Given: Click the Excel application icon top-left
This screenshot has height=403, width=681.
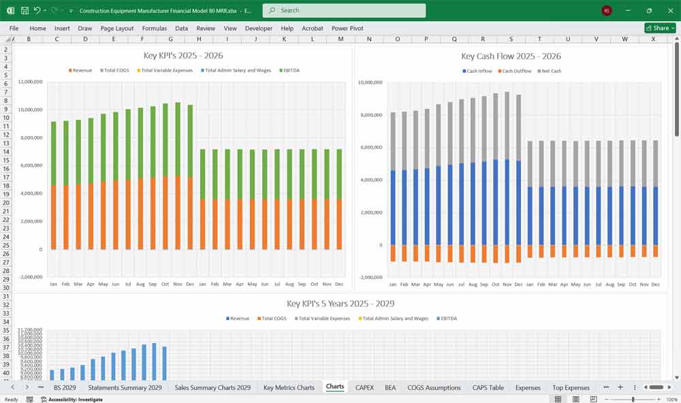Looking at the screenshot, I should 10,10.
